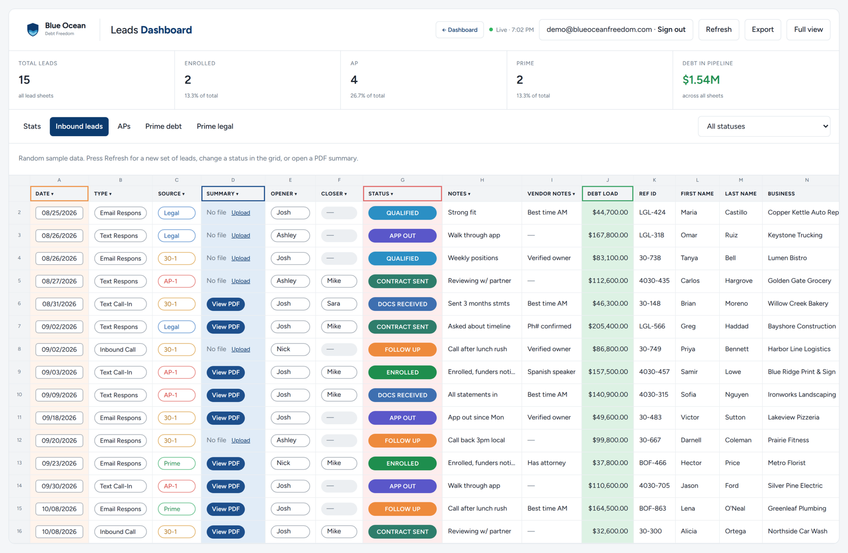Open the SUMMARY column filter
The image size is (848, 553).
tap(233, 194)
